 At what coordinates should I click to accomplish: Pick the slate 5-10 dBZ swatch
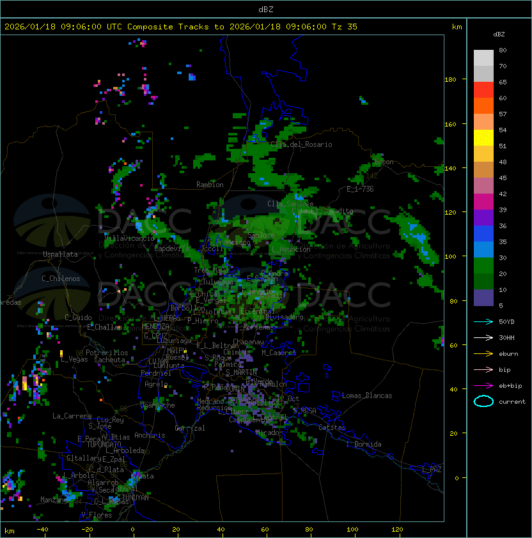point(483,298)
